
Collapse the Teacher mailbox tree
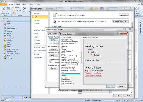point(2,19)
